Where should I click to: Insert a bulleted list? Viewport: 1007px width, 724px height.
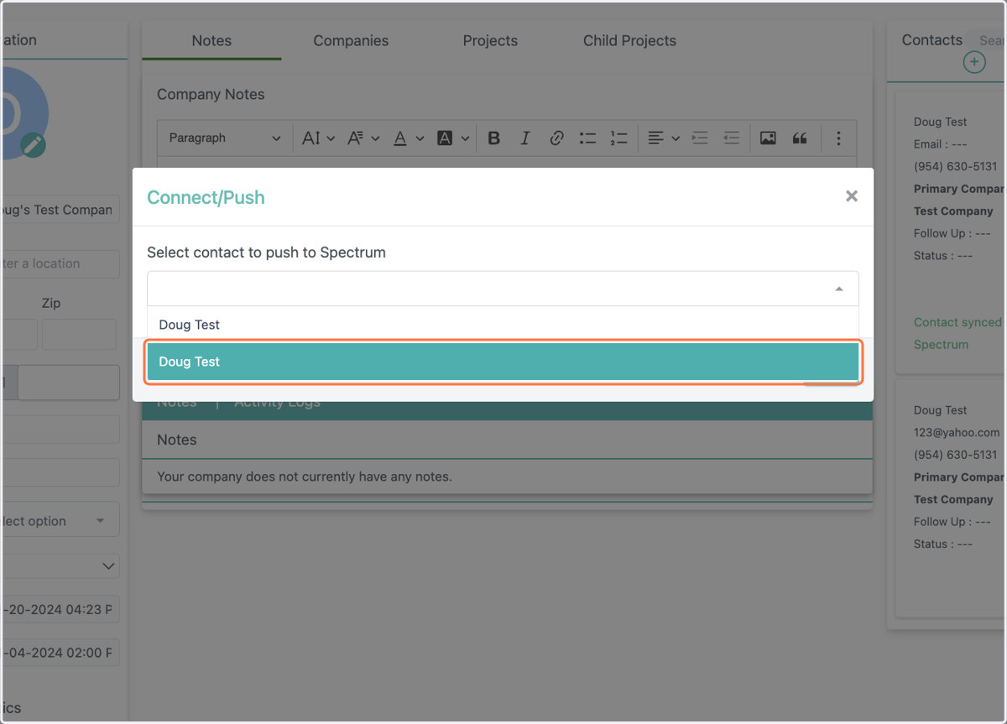coord(587,138)
